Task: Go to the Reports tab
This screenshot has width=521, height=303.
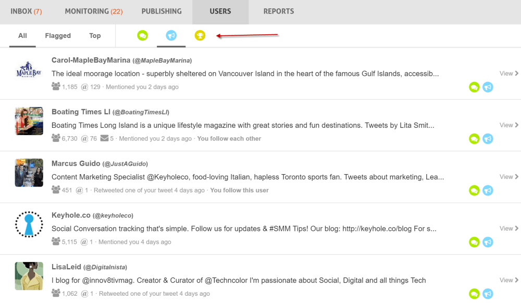Action: tap(279, 11)
